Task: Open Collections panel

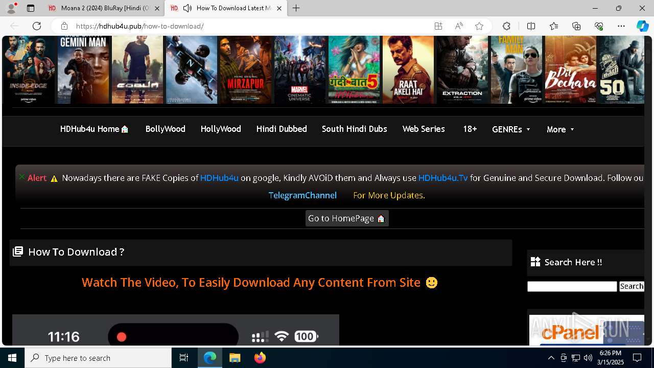Action: tap(576, 26)
